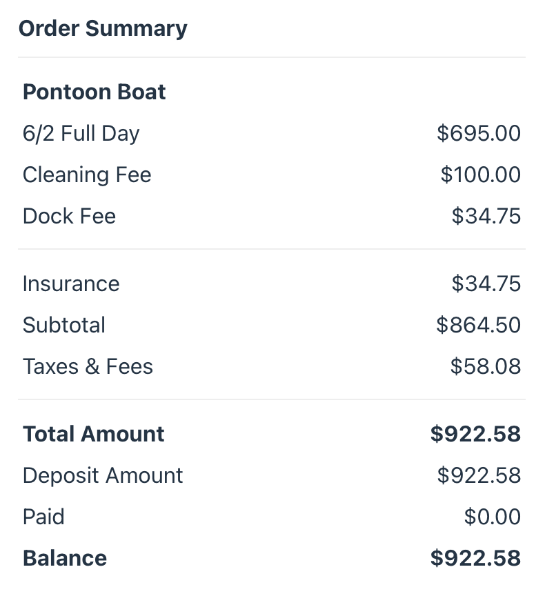This screenshot has height=596, width=545.
Task: Click the $58.08 taxes amount
Action: (x=486, y=366)
